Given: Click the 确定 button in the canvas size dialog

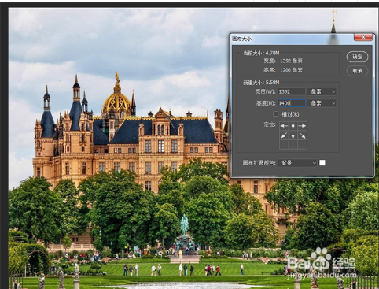Looking at the screenshot, I should 357,57.
